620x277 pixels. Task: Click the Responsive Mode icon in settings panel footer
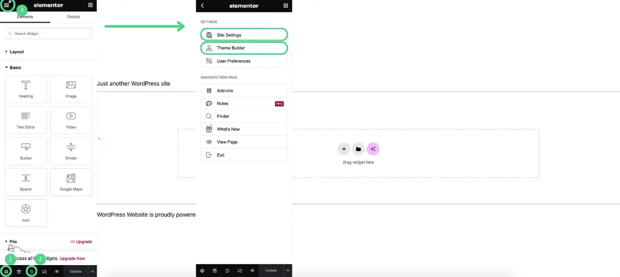coord(240,271)
